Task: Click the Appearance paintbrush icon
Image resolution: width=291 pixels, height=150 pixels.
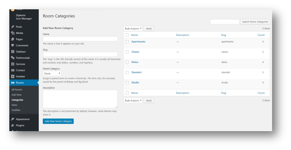Action: coord(13,119)
